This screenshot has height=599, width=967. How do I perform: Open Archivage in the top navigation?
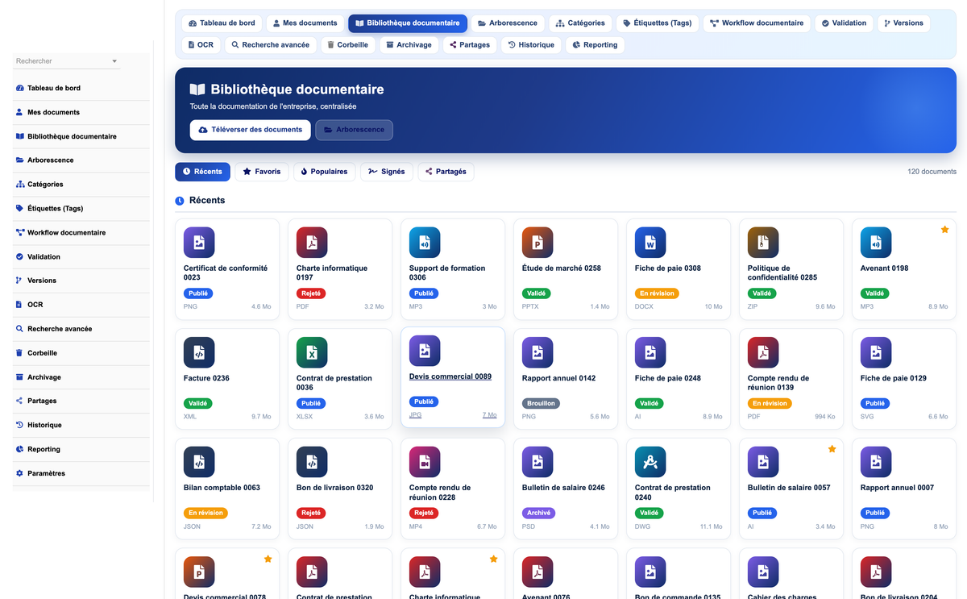409,45
